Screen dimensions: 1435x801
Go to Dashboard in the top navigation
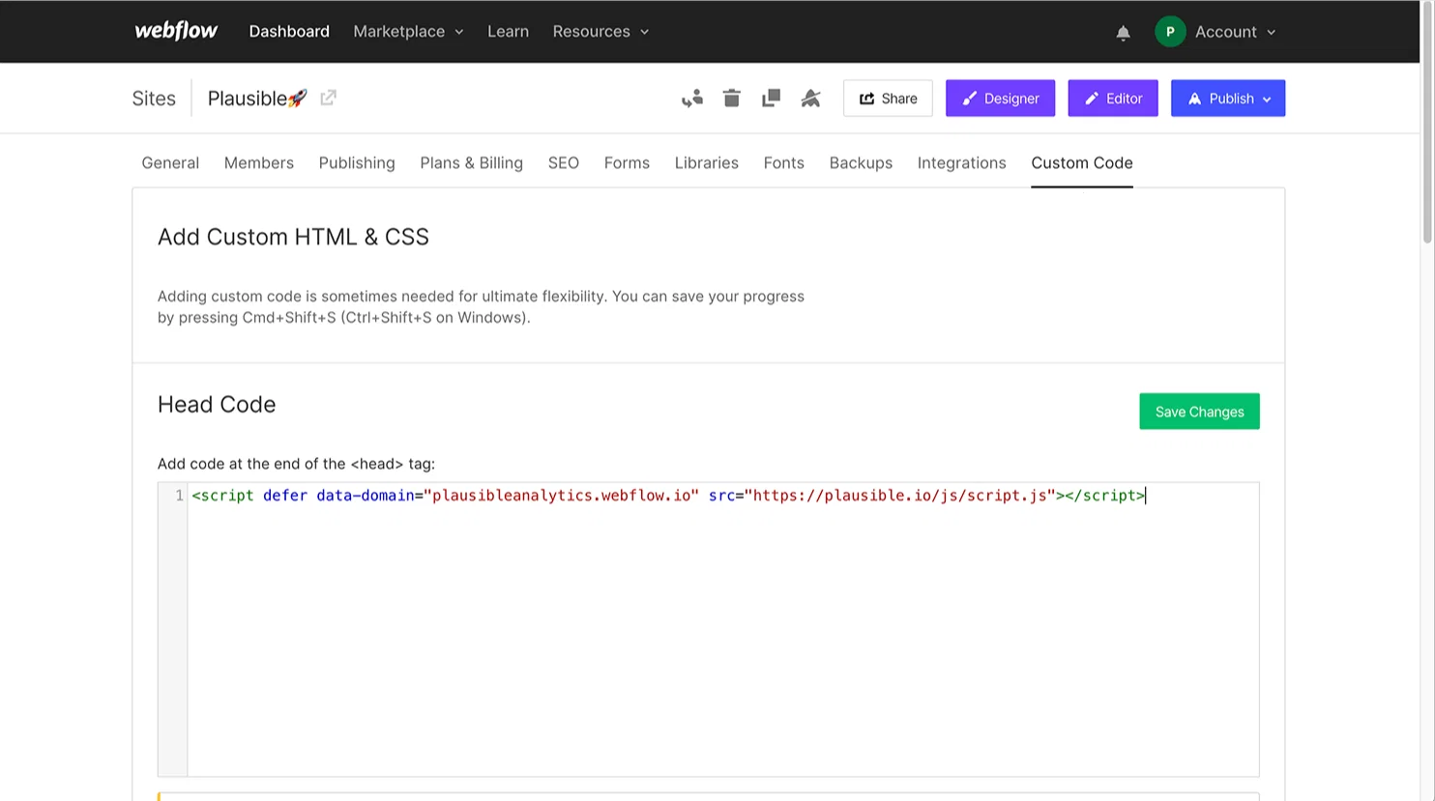coord(289,31)
